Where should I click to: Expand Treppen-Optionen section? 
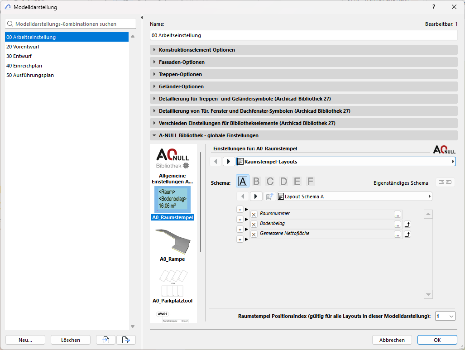pyautogui.click(x=304, y=74)
